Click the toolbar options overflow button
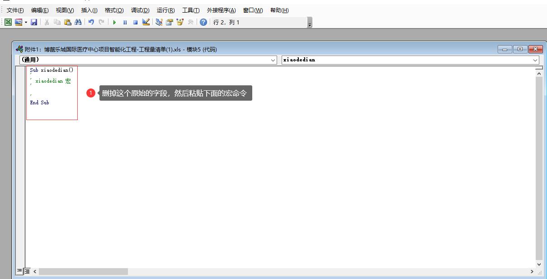547x279 pixels. 310,23
